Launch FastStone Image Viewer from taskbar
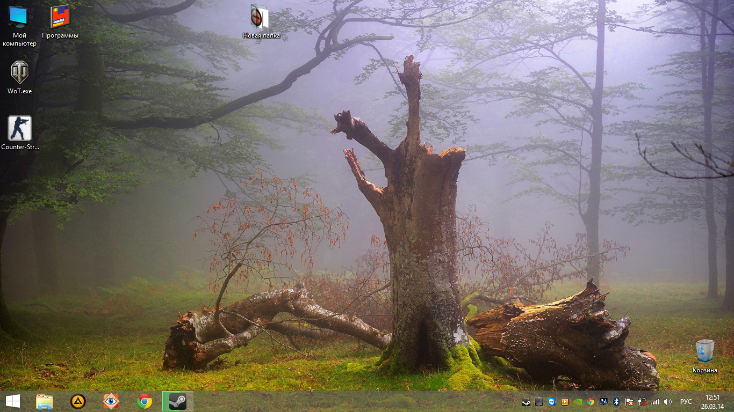Image resolution: width=734 pixels, height=412 pixels. pyautogui.click(x=111, y=401)
